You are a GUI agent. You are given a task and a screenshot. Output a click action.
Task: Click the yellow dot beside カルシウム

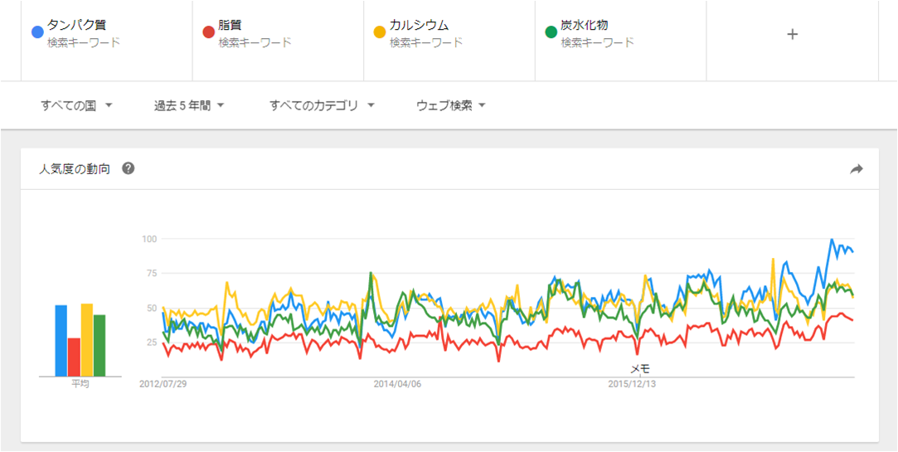[380, 33]
